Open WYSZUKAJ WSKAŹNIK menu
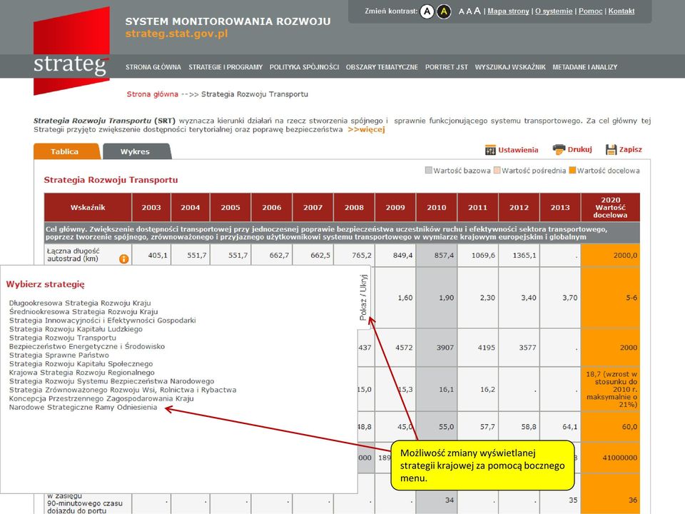The width and height of the screenshot is (685, 514). point(510,67)
